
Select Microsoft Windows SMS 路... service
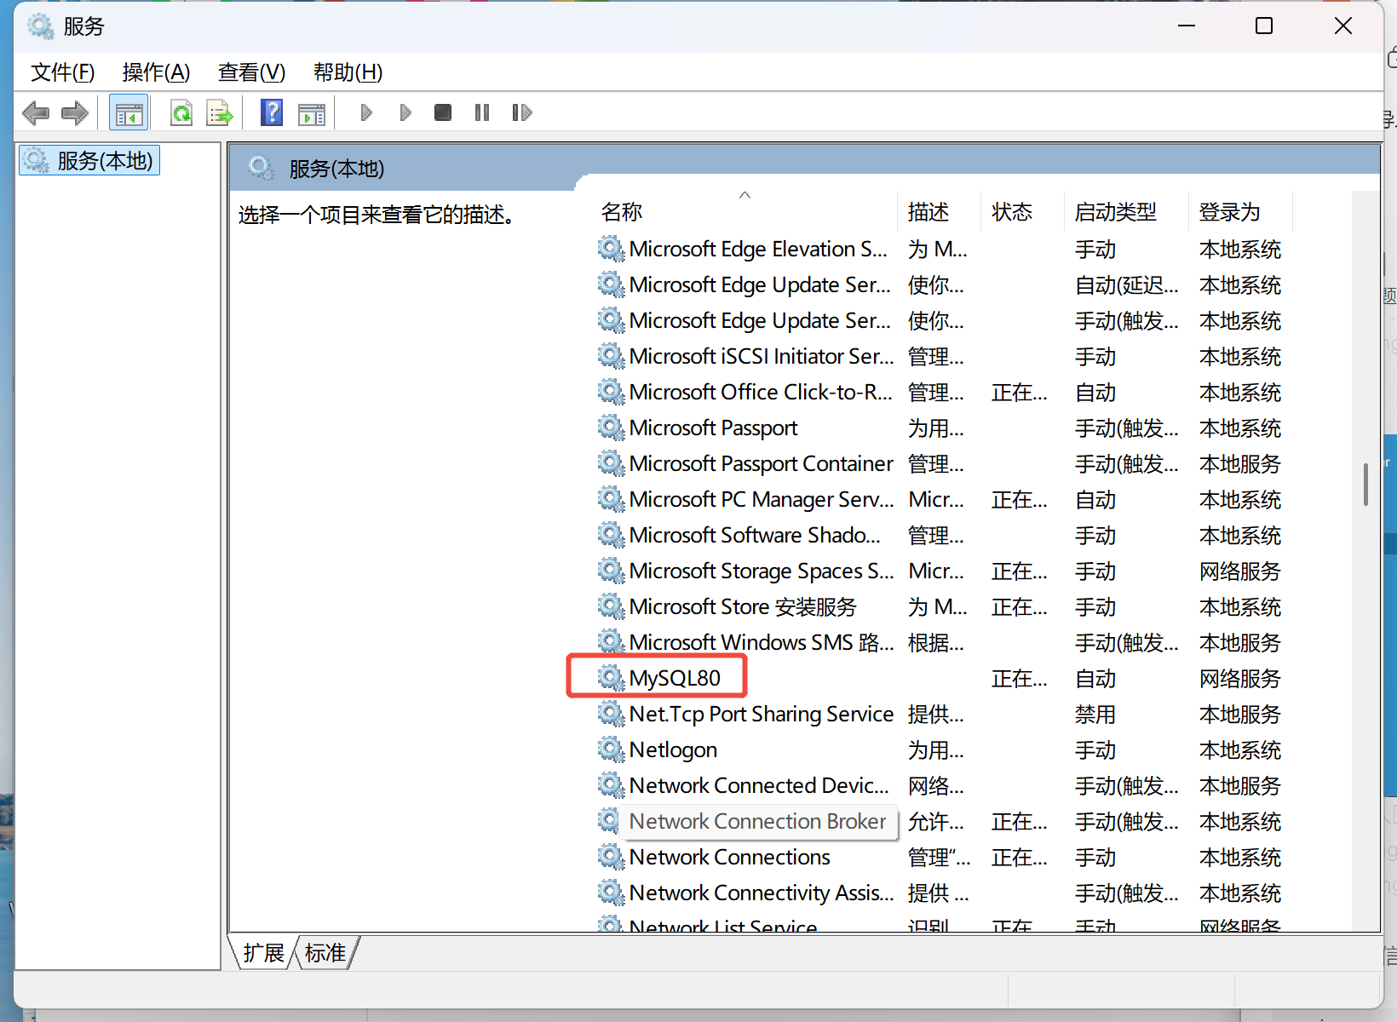[x=762, y=642]
